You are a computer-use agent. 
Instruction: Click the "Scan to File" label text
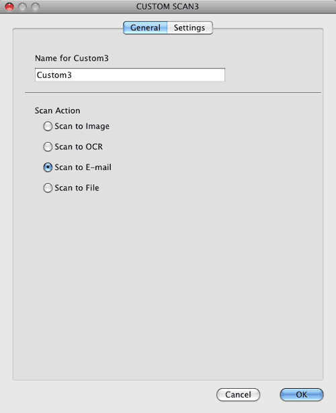coord(77,188)
